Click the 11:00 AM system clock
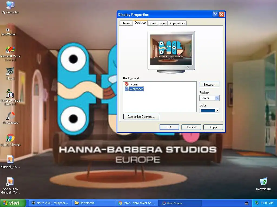The image size is (277, 207). click(x=267, y=203)
